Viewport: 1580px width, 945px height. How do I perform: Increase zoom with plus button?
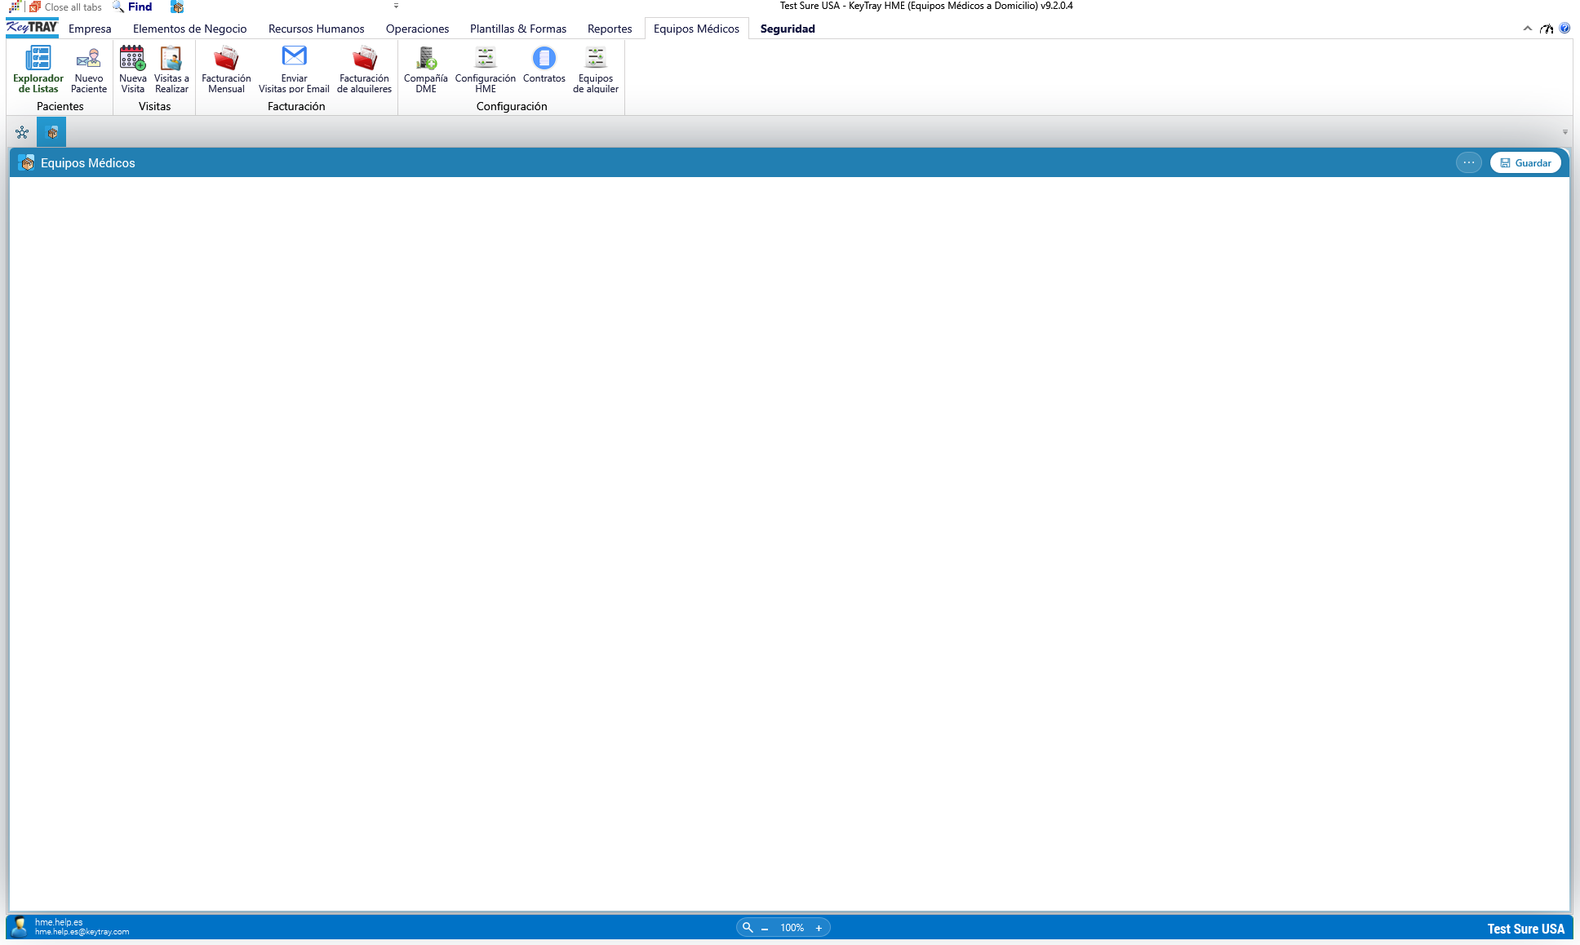tap(819, 928)
